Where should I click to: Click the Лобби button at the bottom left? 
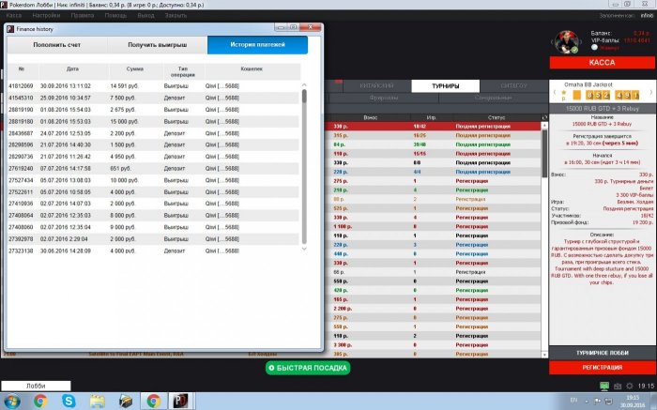click(x=36, y=386)
